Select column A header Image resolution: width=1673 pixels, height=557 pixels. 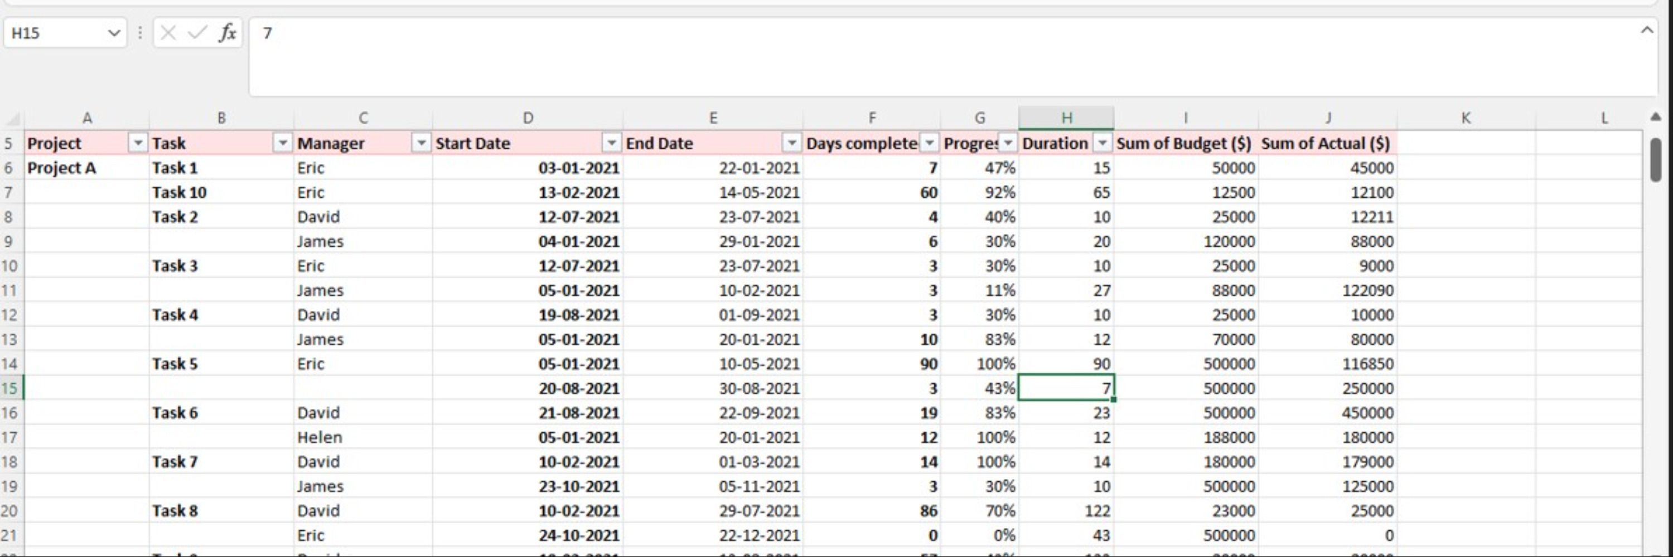[87, 118]
